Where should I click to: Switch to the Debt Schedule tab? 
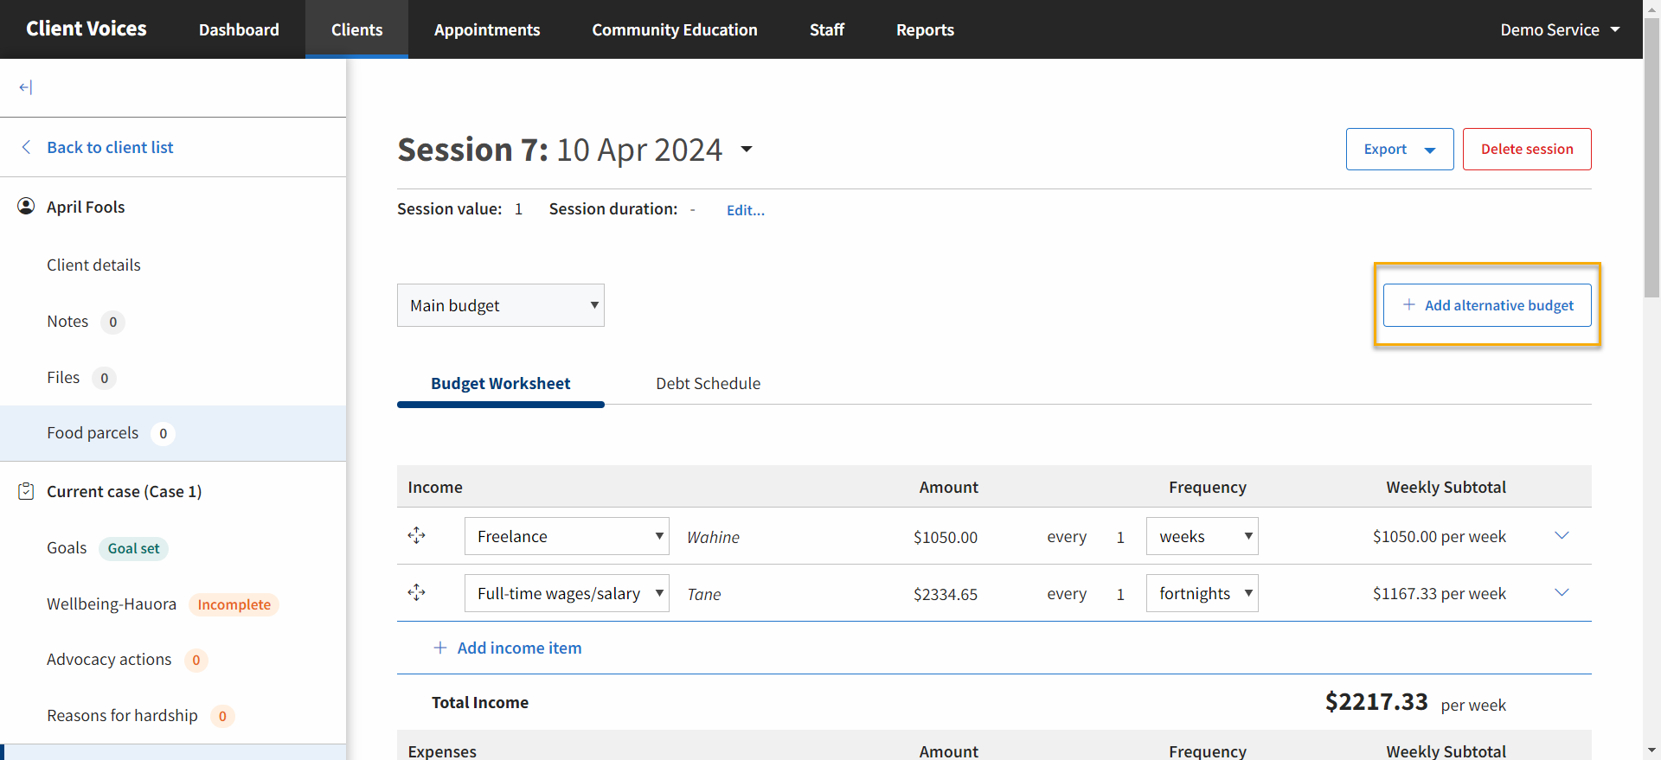(x=709, y=383)
